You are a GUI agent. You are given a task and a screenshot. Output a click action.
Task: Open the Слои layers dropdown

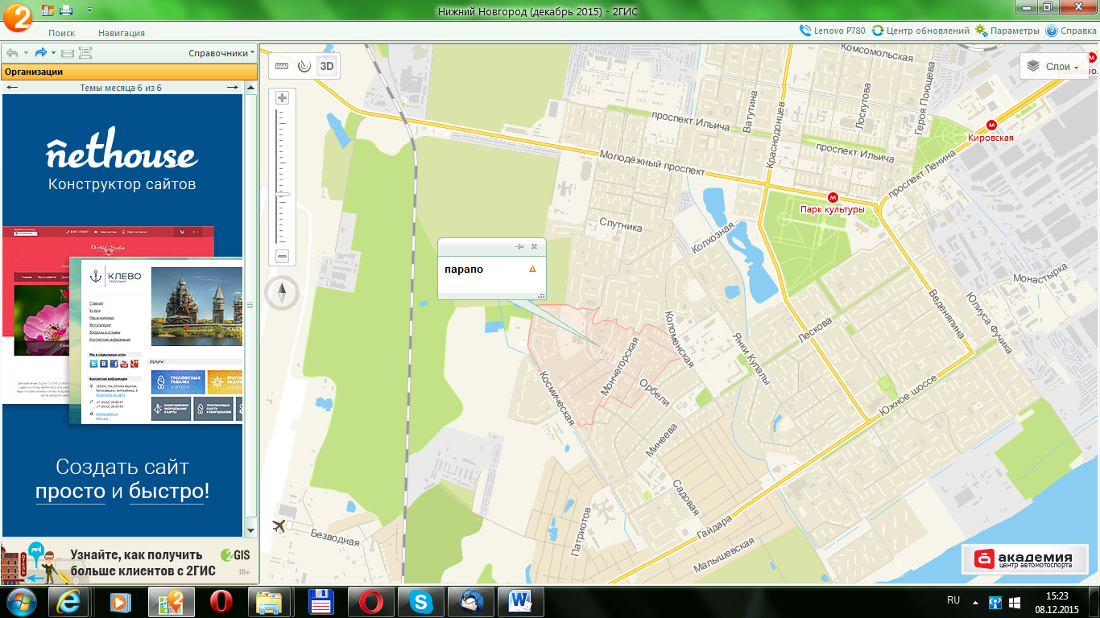(1053, 67)
